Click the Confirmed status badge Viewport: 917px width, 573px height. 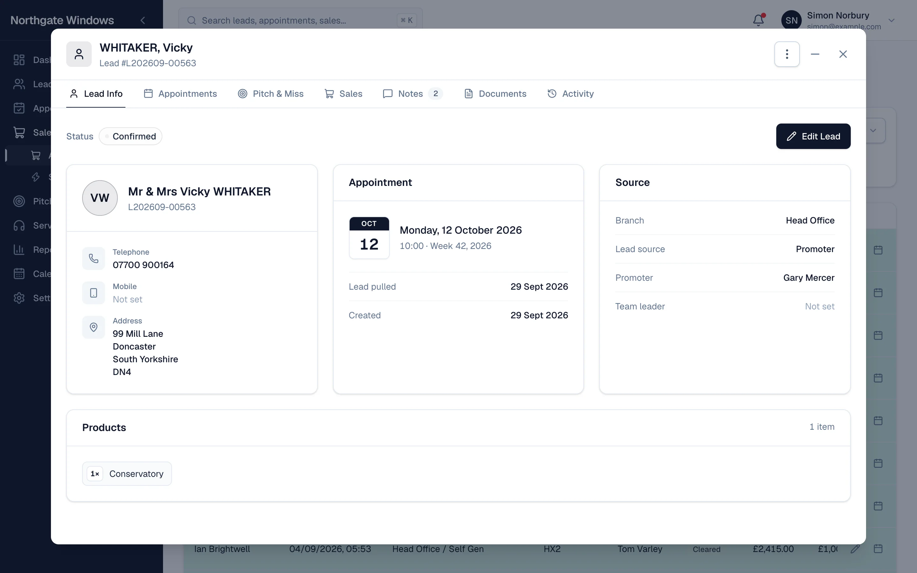click(130, 137)
